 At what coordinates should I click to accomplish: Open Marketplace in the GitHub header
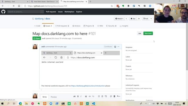pyautogui.click(x=69, y=12)
